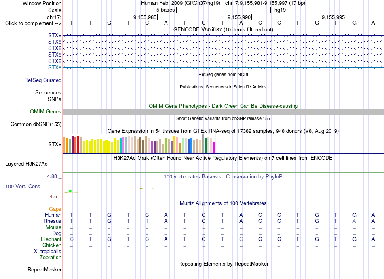The width and height of the screenshot is (384, 279).
Task: Click the faded A in Rhesus row
Action: click(x=354, y=221)
